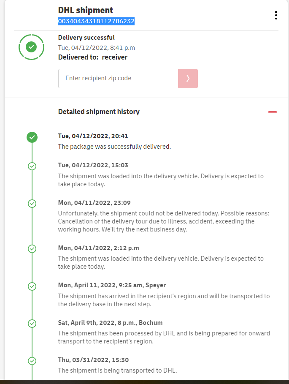Image resolution: width=289 pixels, height=384 pixels.
Task: Click checkmark beside Mon 04/11/2022 23:09 entry
Action: [32, 204]
